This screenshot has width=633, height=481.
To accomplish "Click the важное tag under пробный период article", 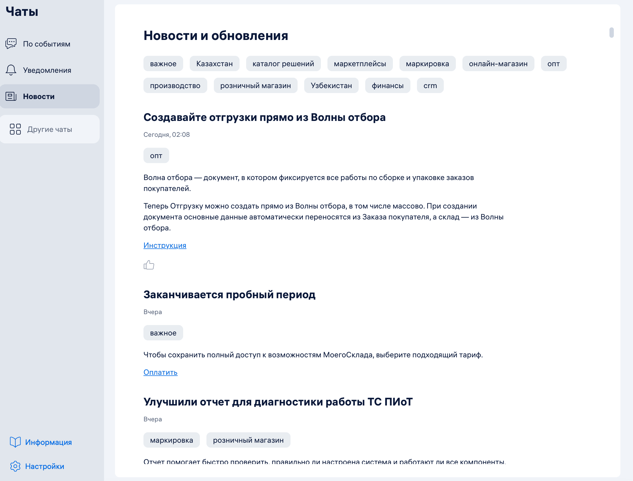I will coord(163,333).
